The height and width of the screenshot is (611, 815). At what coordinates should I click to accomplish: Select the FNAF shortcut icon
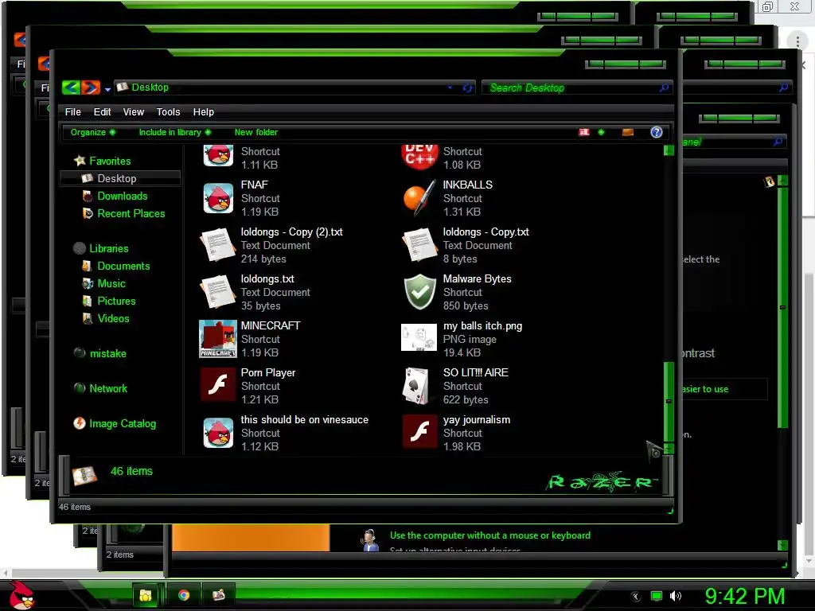[x=218, y=198]
